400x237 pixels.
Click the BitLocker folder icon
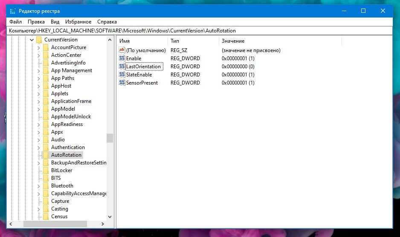[x=45, y=170]
